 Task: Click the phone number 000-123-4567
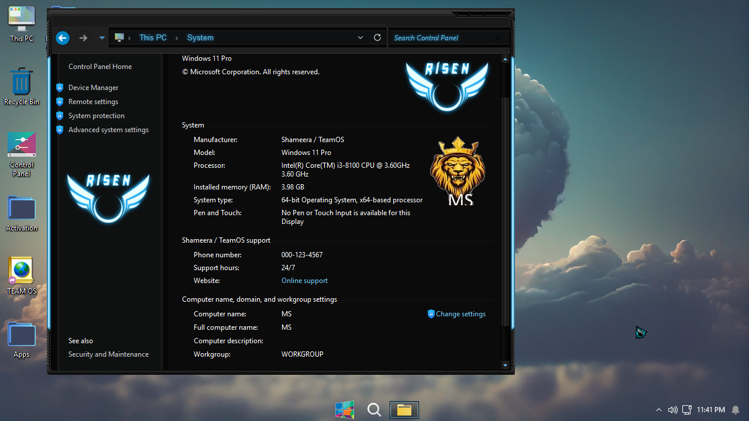point(302,255)
